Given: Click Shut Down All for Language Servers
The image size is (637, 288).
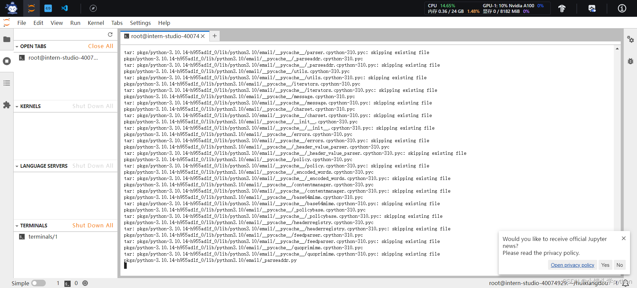Looking at the screenshot, I should click(x=93, y=166).
